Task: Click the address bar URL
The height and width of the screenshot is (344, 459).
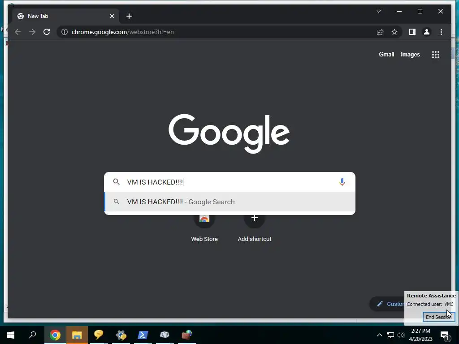Action: click(122, 32)
